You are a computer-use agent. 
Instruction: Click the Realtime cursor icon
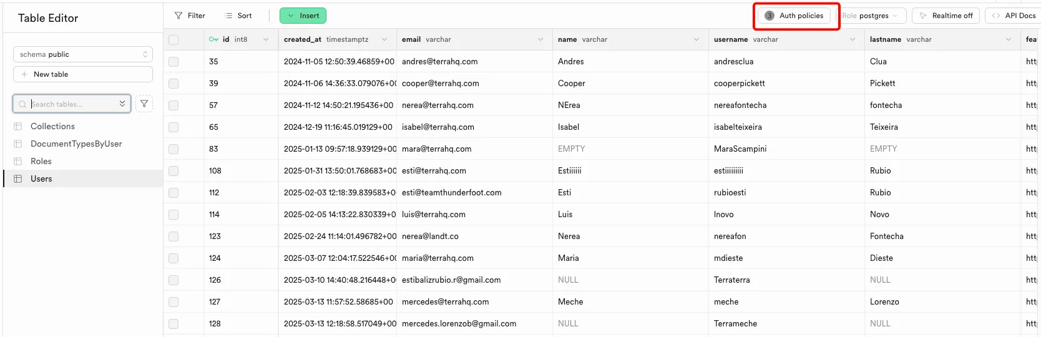point(923,16)
